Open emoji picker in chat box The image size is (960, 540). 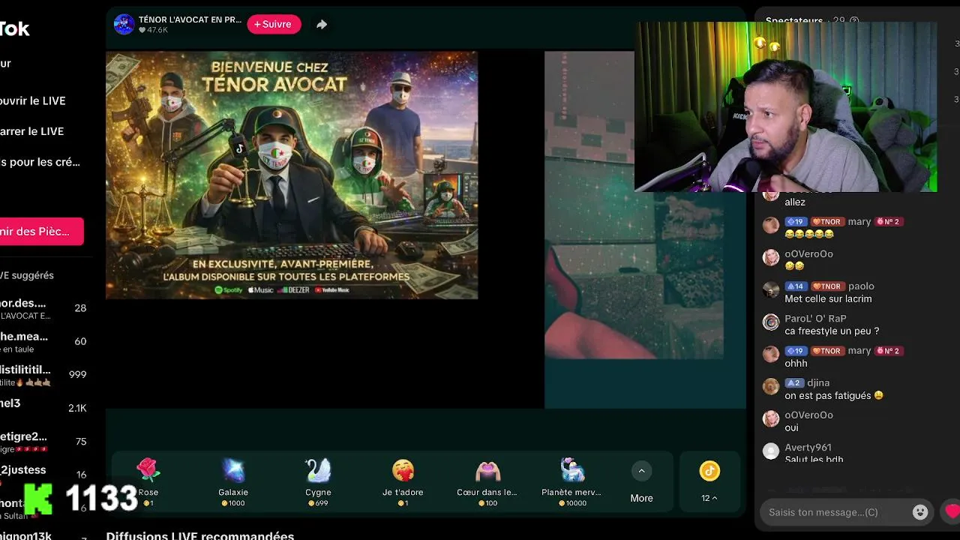(920, 512)
